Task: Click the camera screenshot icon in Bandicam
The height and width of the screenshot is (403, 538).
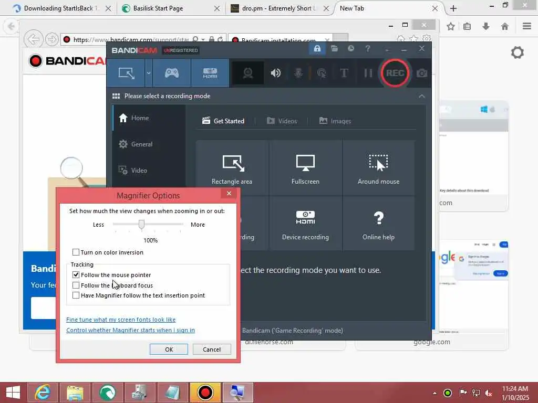Action: pyautogui.click(x=422, y=73)
